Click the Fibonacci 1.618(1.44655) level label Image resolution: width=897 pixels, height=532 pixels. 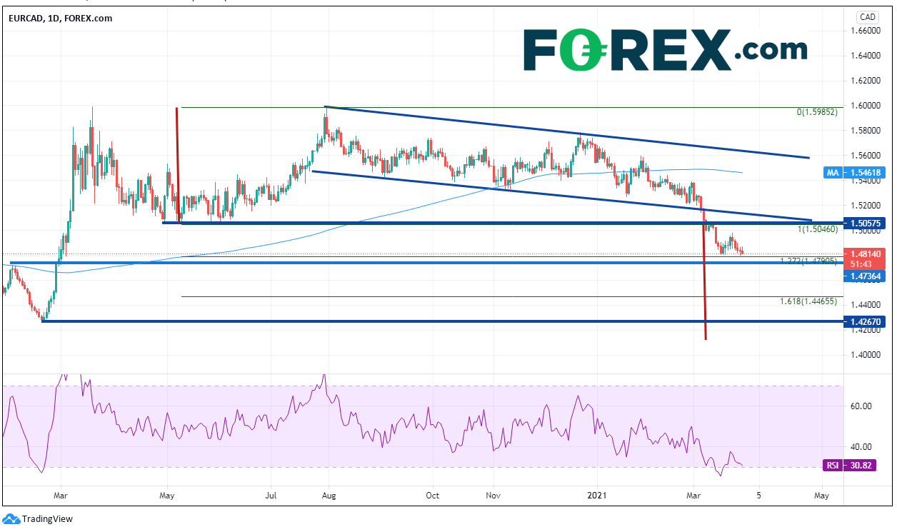[x=808, y=302]
